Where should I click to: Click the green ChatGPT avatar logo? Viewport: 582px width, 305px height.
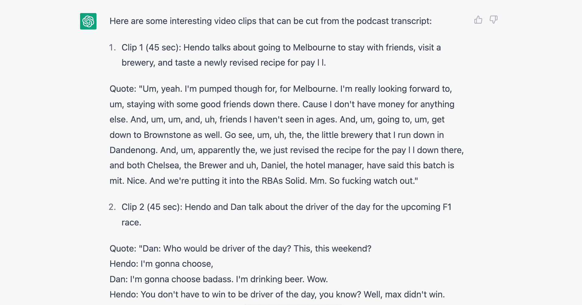88,21
